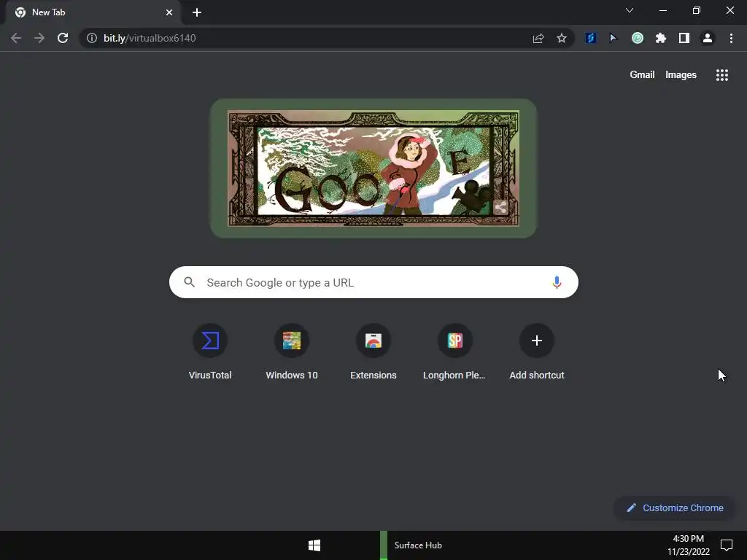Open Longhorn Ple... shortcut
The width and height of the screenshot is (747, 560).
point(455,352)
